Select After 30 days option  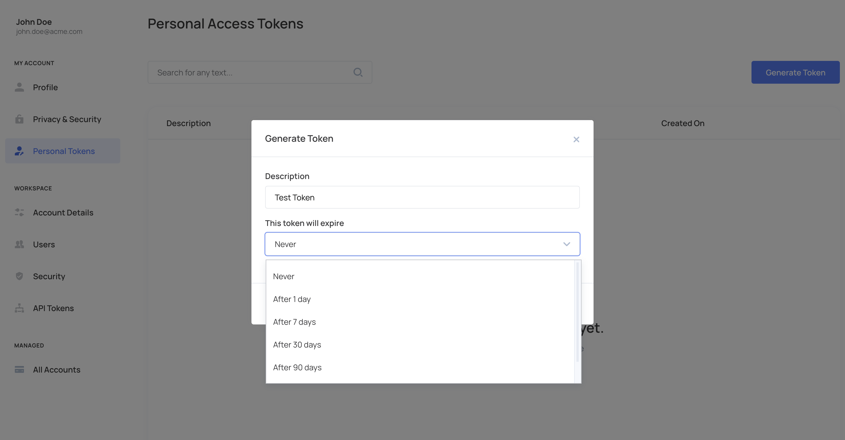click(297, 345)
